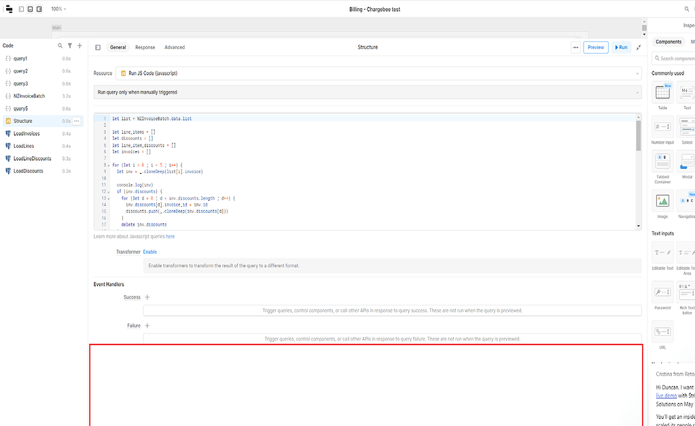
Task: Open the query editor ellipsis menu
Action: (x=575, y=47)
